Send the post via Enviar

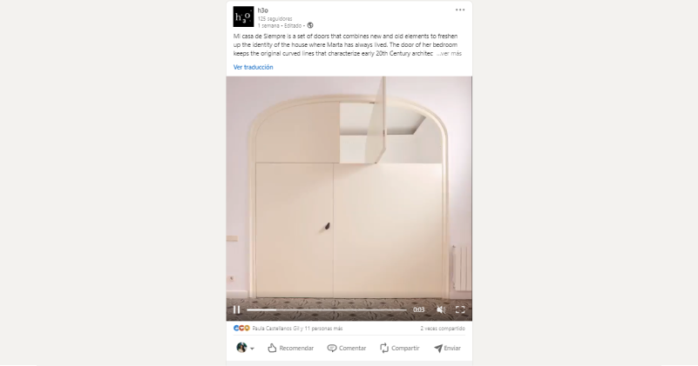[447, 349]
